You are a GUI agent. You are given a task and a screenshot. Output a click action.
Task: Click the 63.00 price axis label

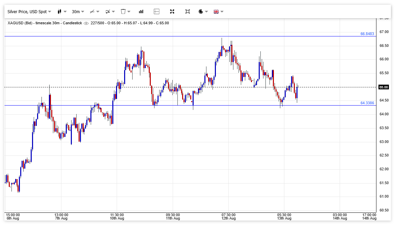384,142
